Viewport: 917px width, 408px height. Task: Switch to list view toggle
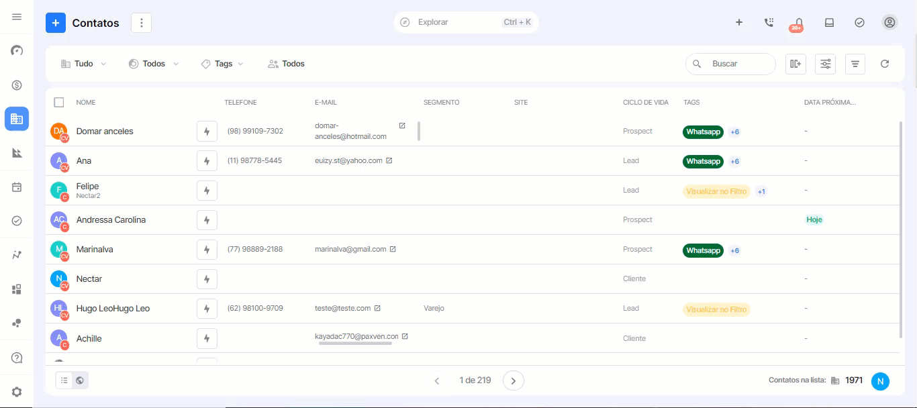tap(64, 380)
